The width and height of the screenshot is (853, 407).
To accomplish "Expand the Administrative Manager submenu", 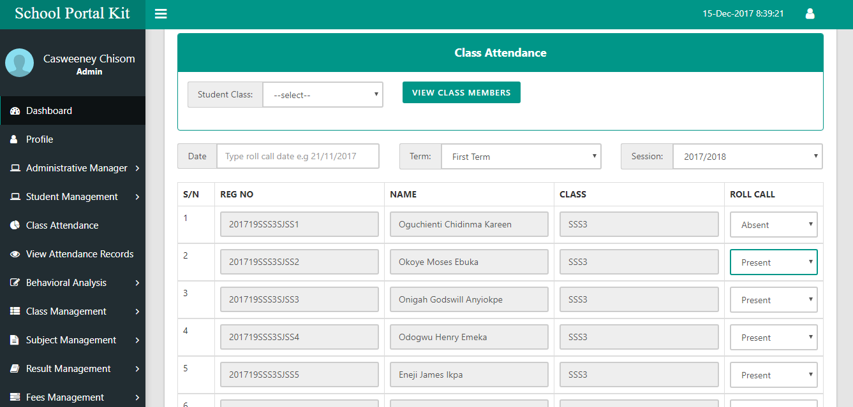I will (x=138, y=168).
